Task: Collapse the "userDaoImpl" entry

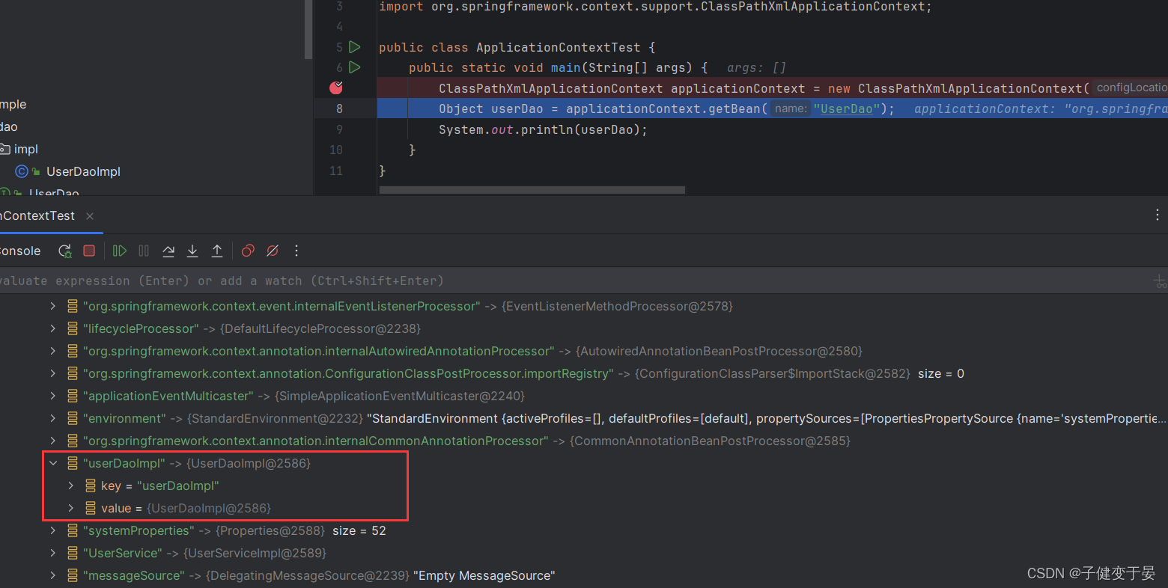Action: pyautogui.click(x=52, y=463)
